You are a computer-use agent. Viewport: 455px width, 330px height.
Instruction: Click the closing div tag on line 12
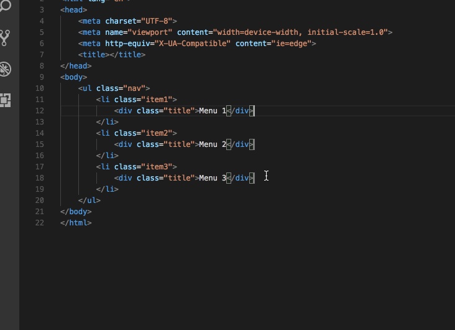(x=240, y=111)
